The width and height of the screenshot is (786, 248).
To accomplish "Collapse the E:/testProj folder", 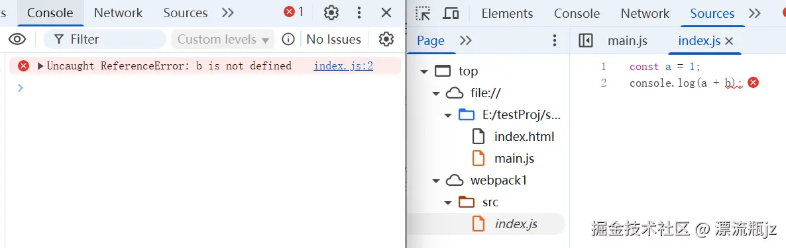I will click(x=449, y=116).
